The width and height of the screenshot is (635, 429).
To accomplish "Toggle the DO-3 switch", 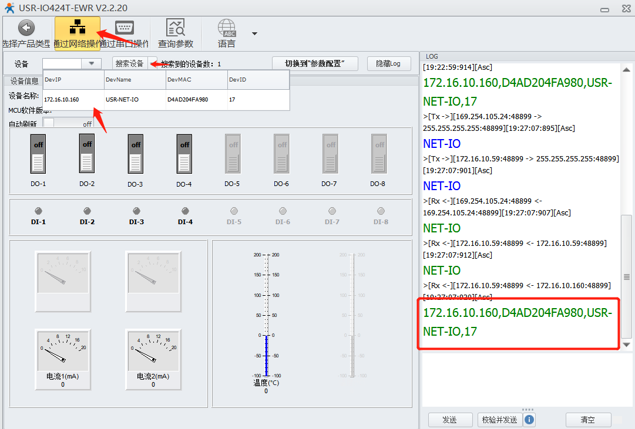I will pyautogui.click(x=136, y=154).
